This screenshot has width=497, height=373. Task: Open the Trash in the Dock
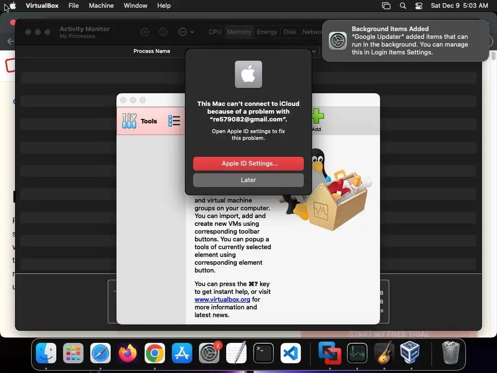pyautogui.click(x=450, y=353)
